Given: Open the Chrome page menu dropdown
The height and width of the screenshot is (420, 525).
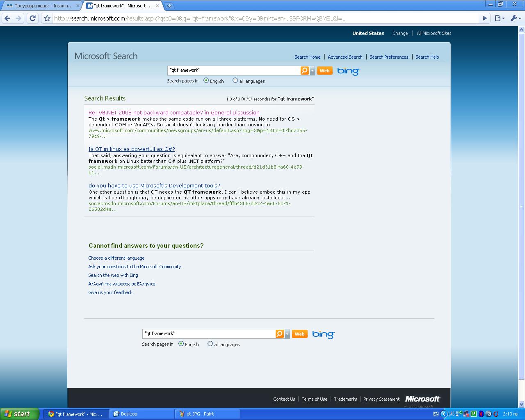Looking at the screenshot, I should click(x=500, y=18).
